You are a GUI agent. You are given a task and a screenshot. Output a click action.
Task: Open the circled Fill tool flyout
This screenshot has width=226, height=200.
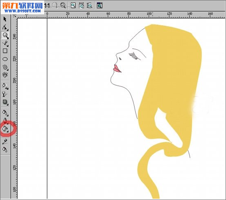5,129
